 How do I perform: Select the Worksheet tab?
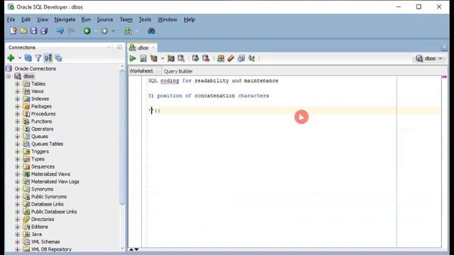(x=141, y=71)
